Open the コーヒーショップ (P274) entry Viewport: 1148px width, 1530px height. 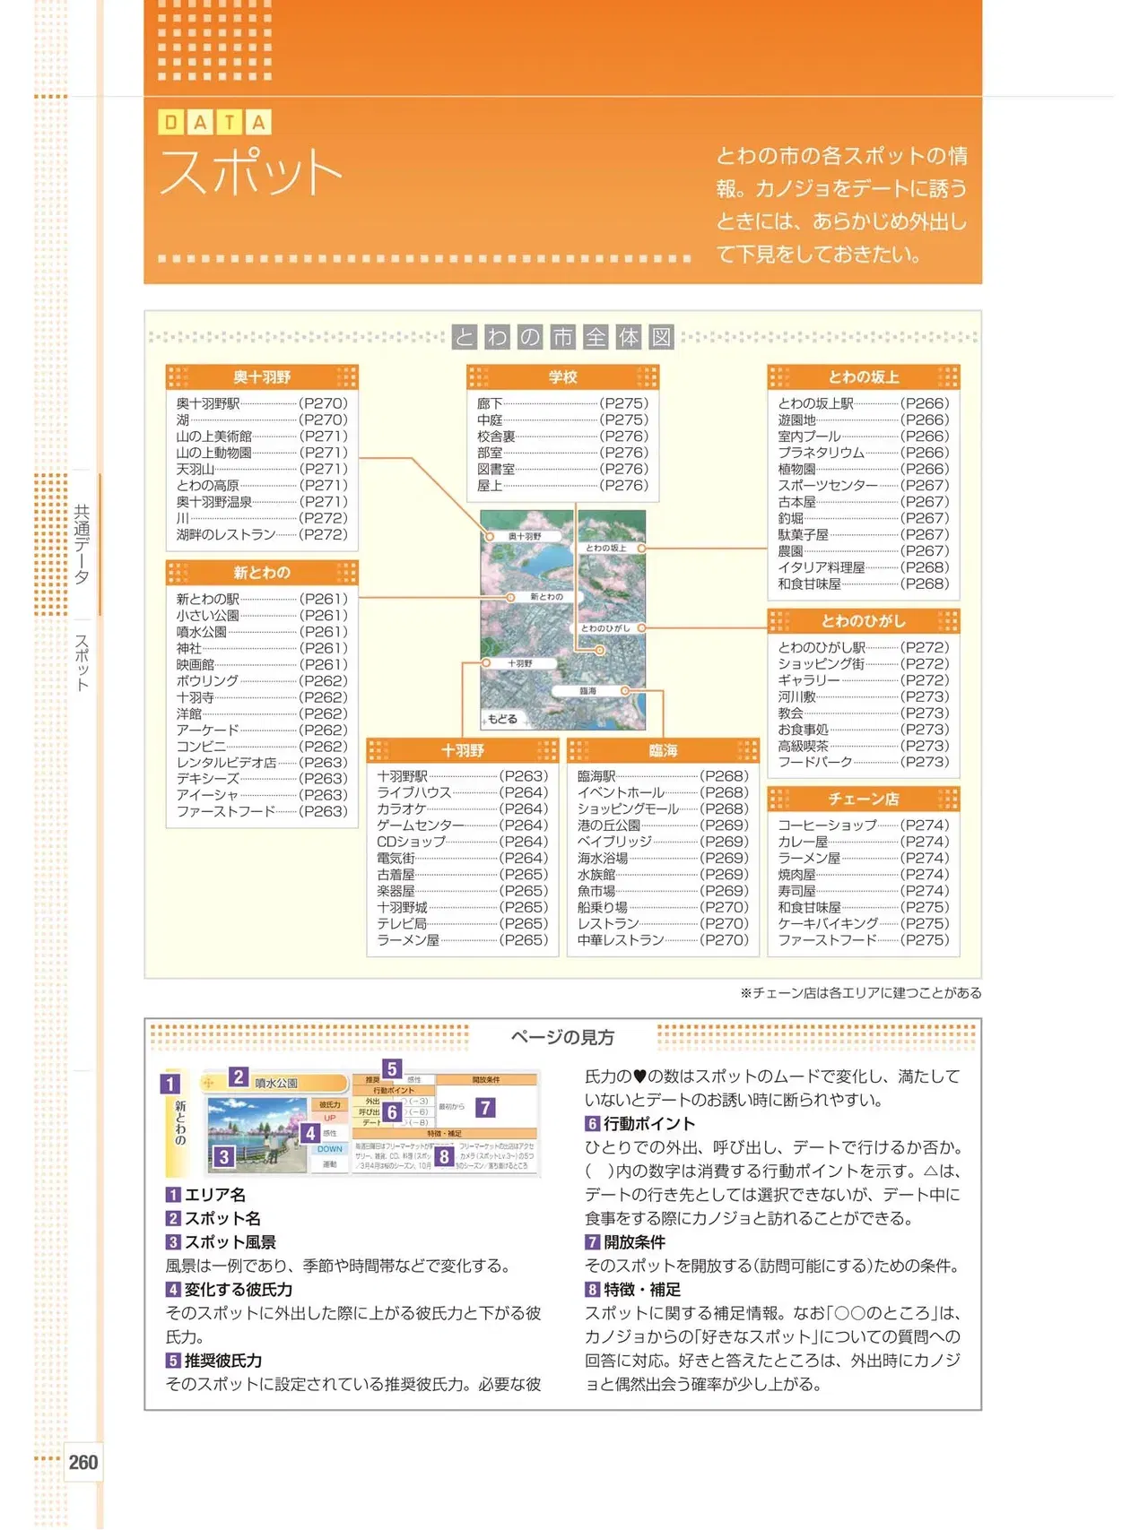864,826
